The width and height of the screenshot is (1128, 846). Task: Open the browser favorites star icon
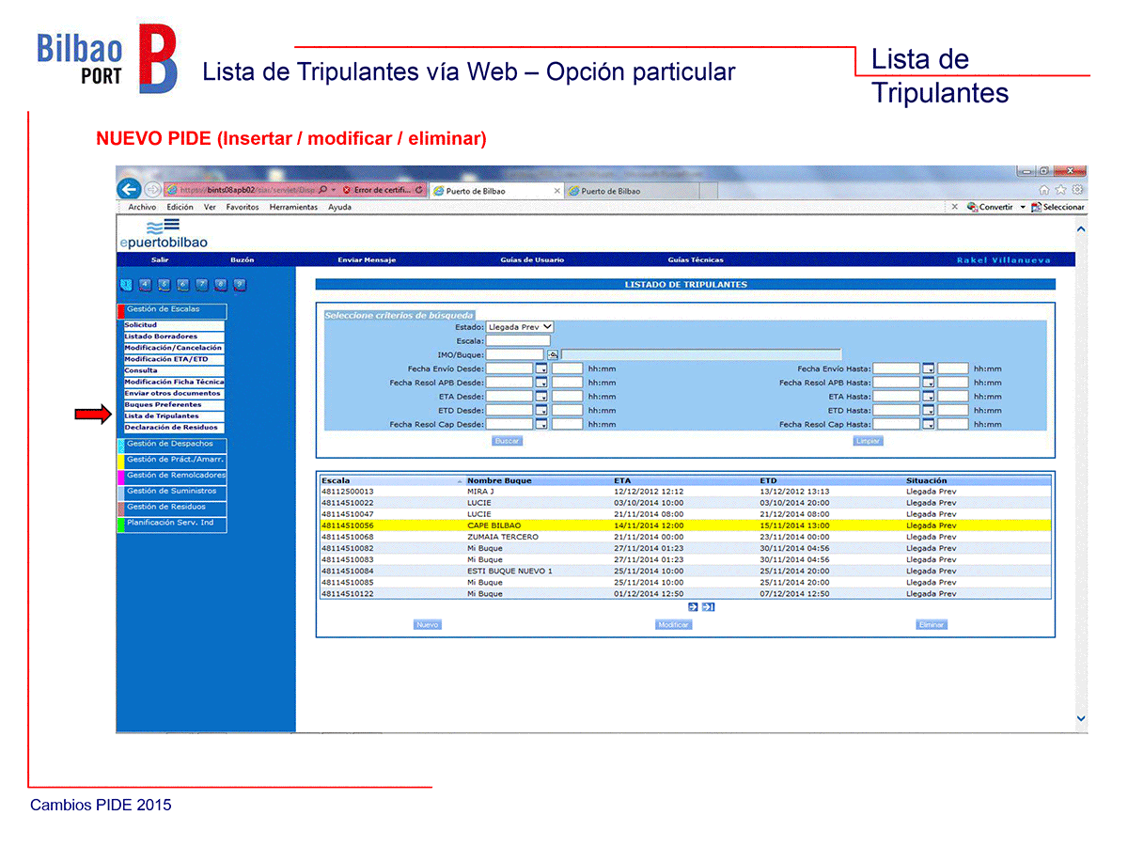(x=1060, y=190)
